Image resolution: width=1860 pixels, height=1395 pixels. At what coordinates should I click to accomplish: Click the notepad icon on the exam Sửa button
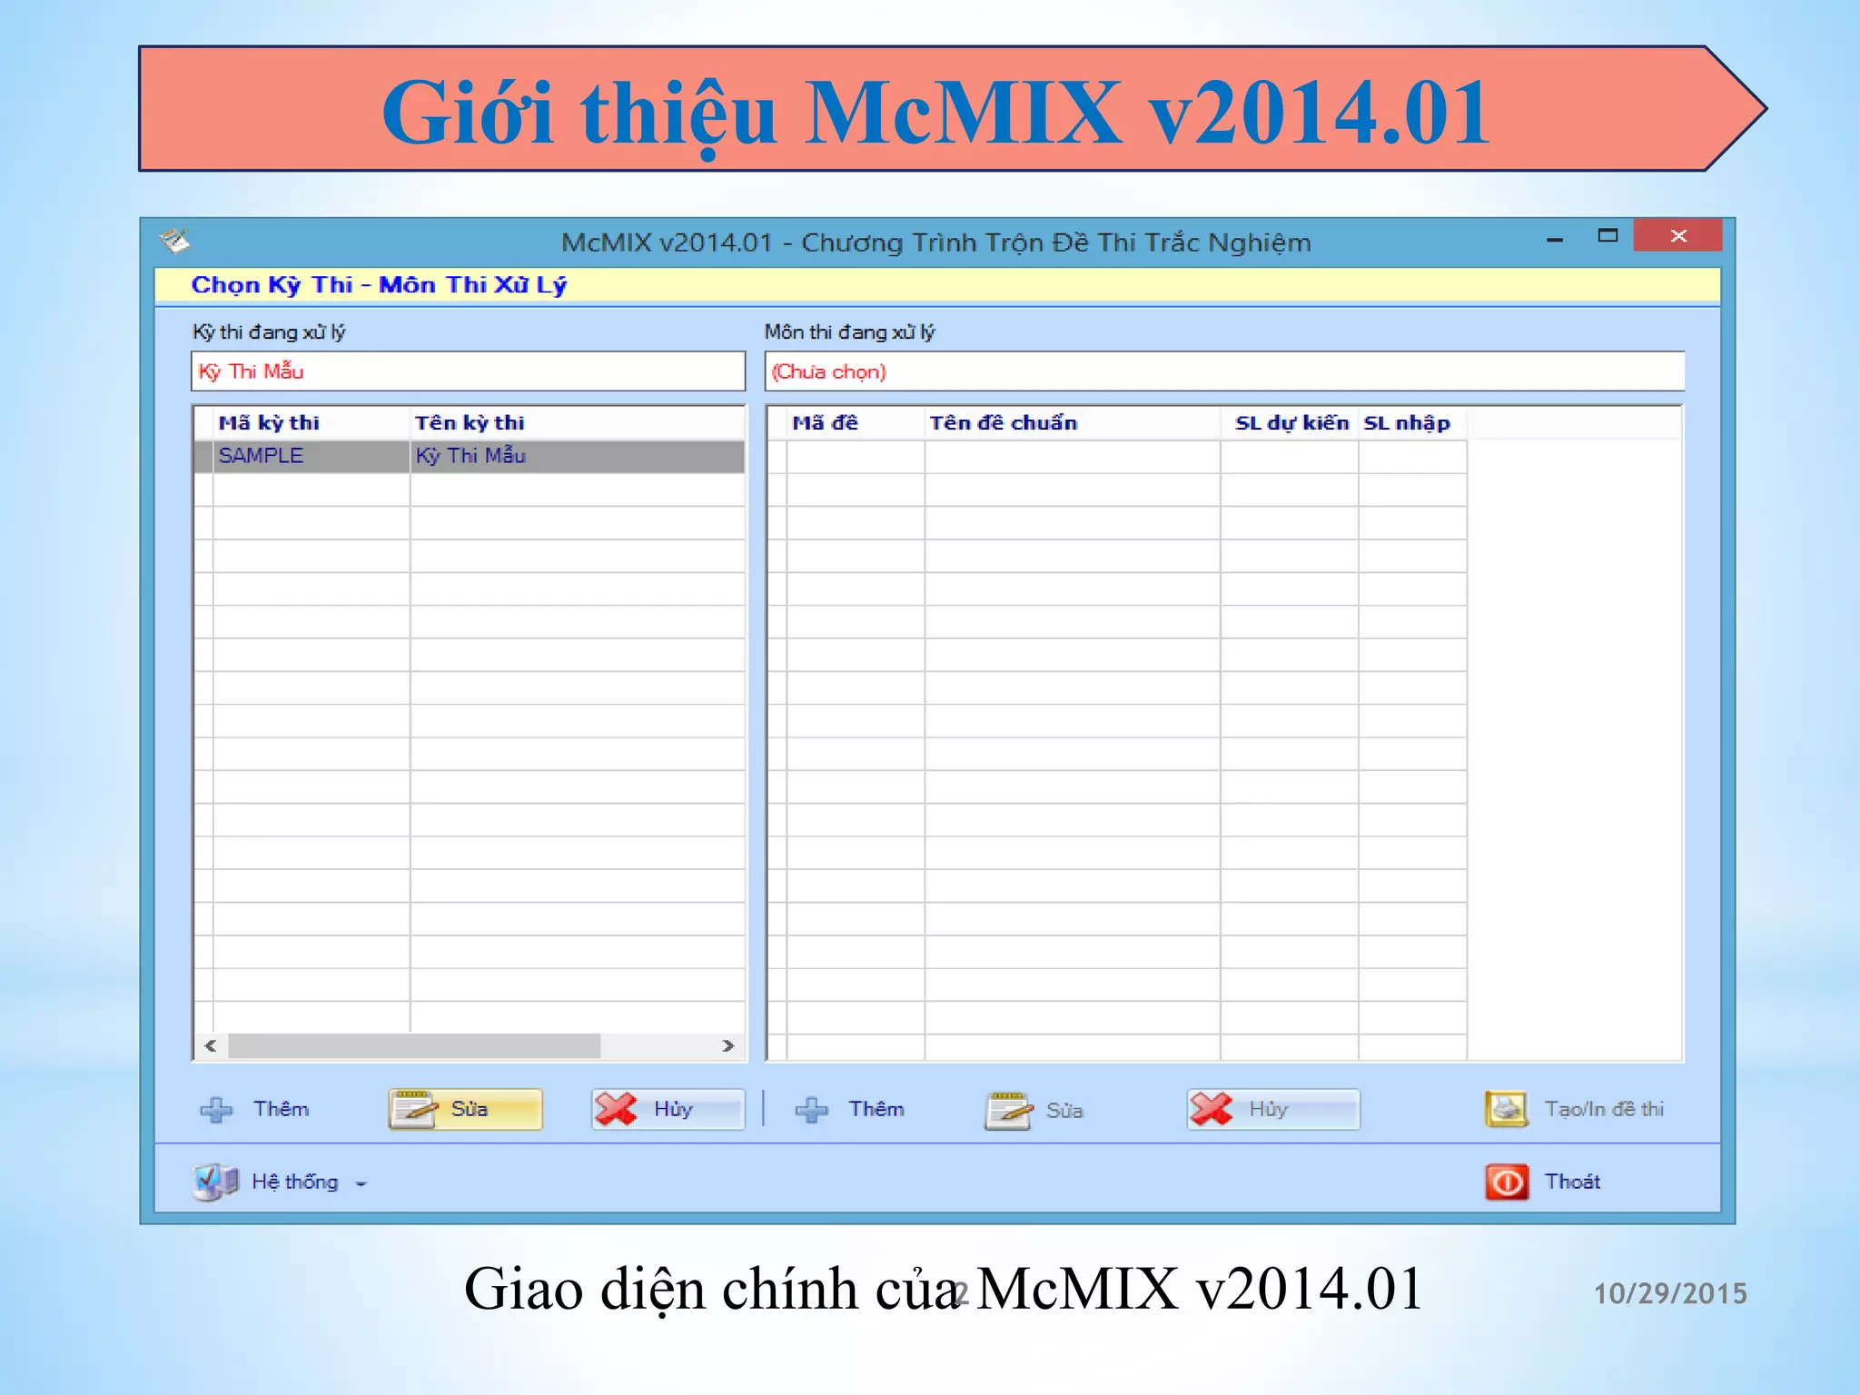coord(414,1109)
